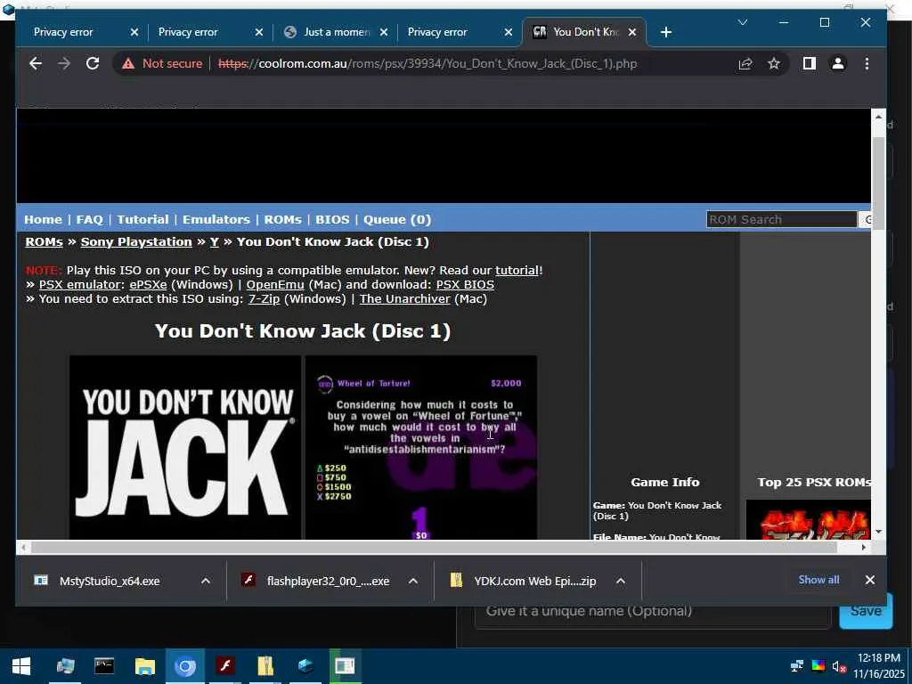Click the page vertical scrollbar thumb
This screenshot has width=912, height=684.
pyautogui.click(x=878, y=183)
